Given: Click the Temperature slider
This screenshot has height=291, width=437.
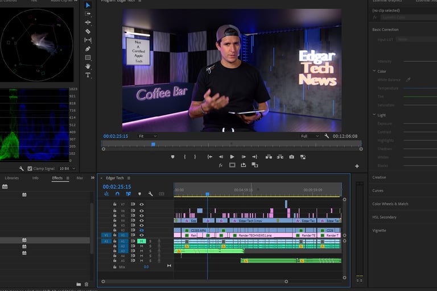Looking at the screenshot, I should [x=420, y=88].
